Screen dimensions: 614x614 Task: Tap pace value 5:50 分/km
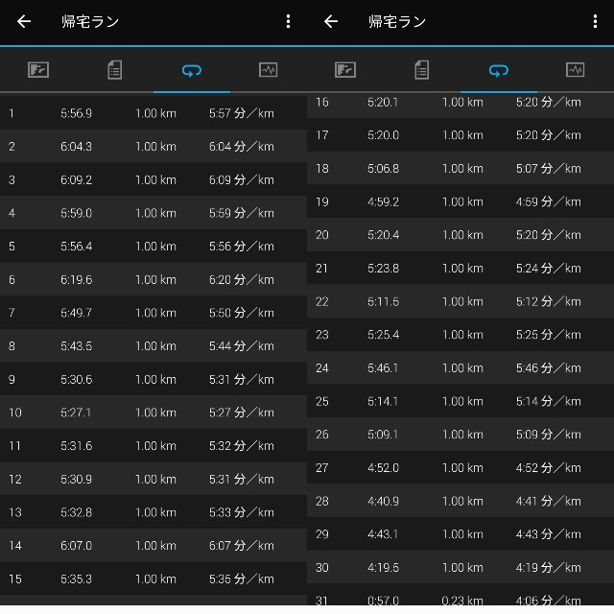point(242,313)
